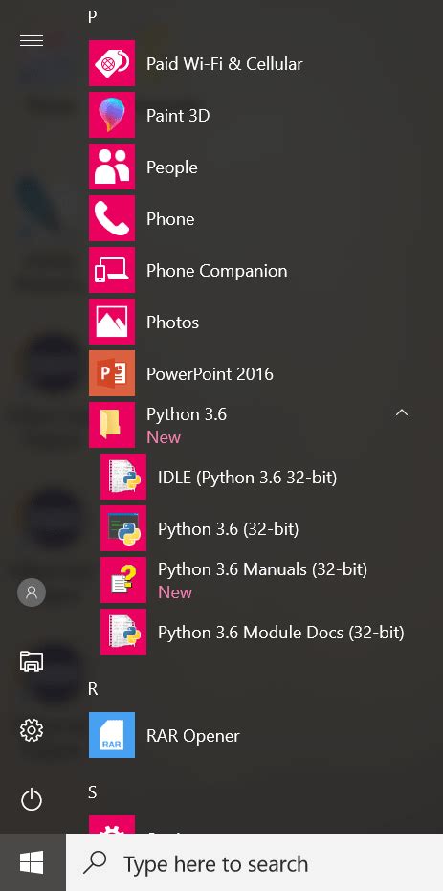Click the 'Python 3.6' folder label
The image size is (443, 891).
tap(187, 414)
